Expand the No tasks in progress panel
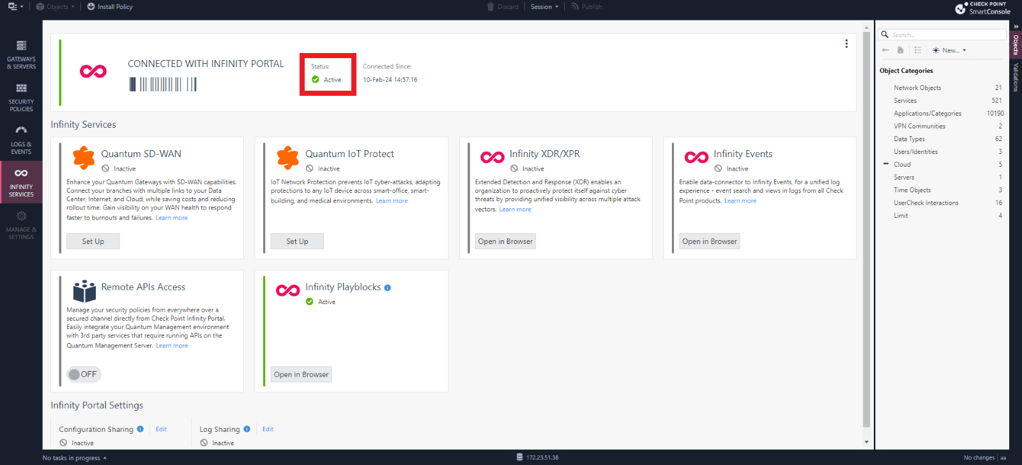 (x=74, y=458)
